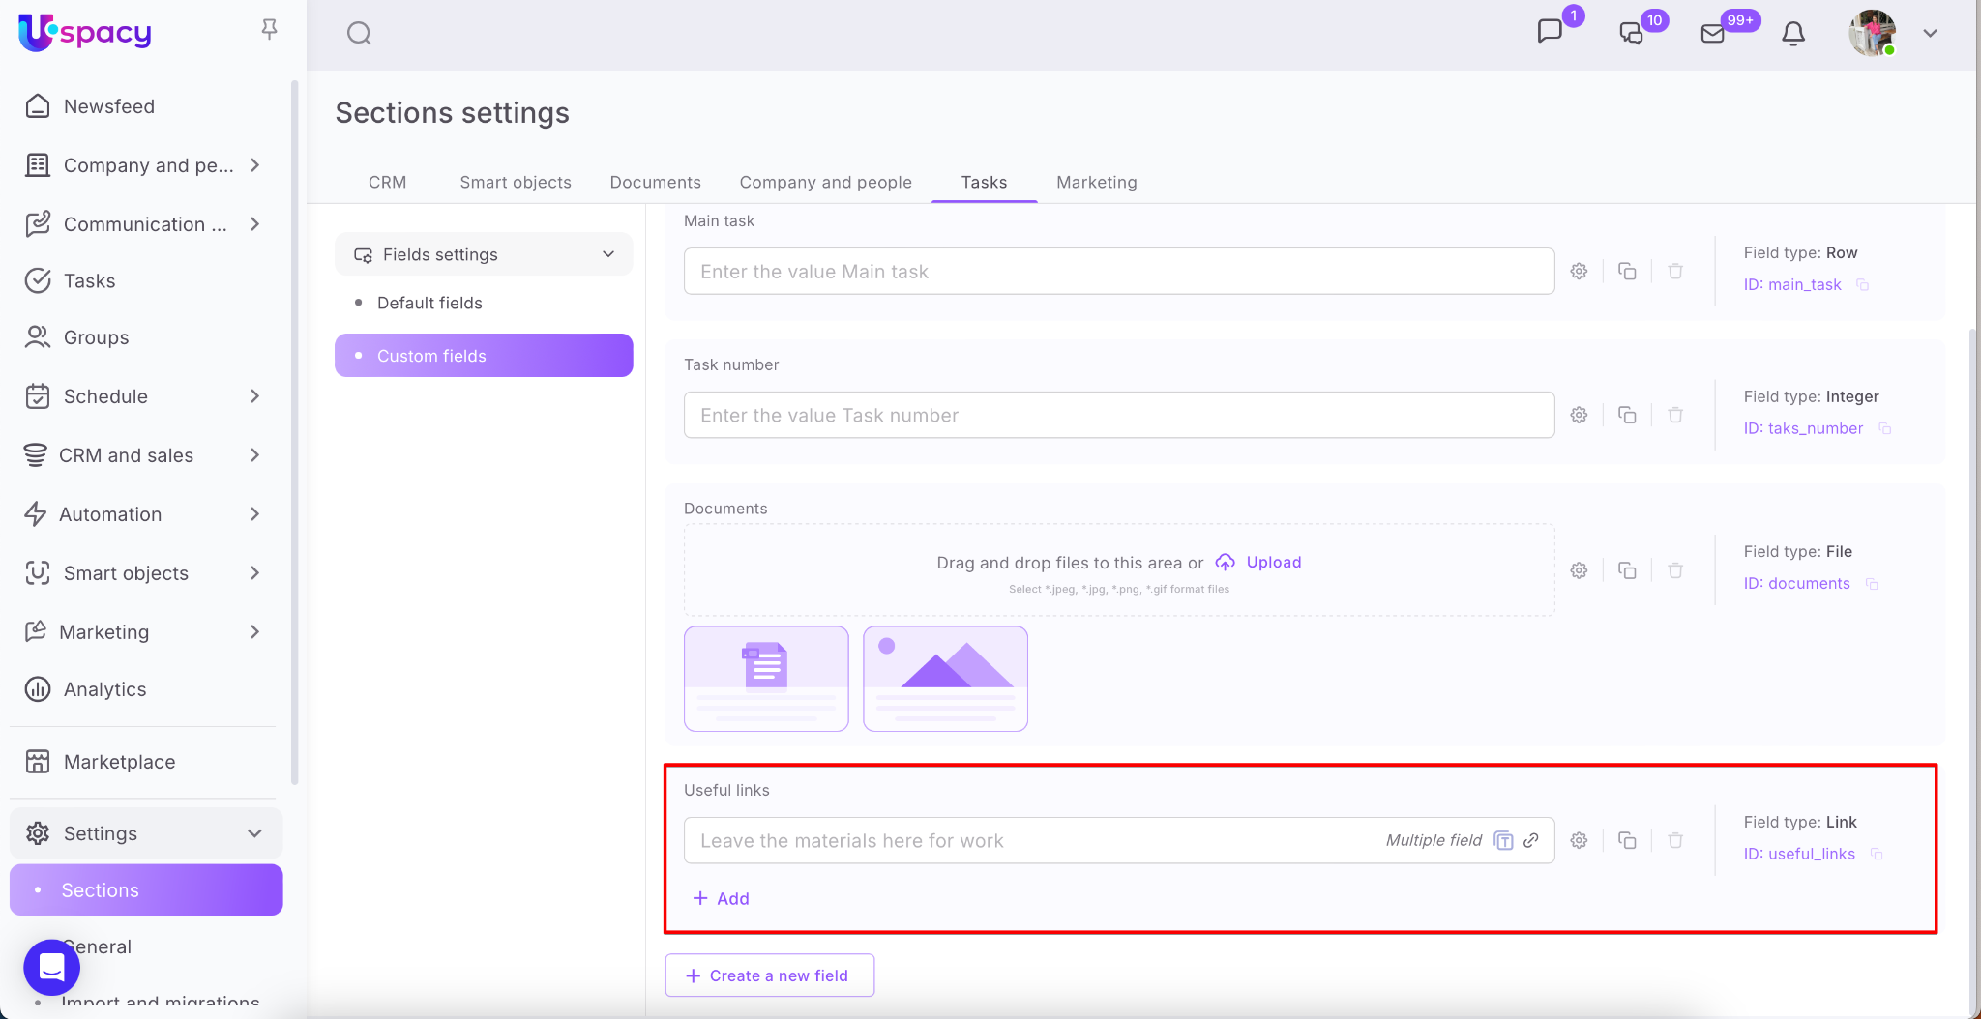The width and height of the screenshot is (1981, 1019).
Task: Open the mail inbox icon
Action: [x=1713, y=34]
